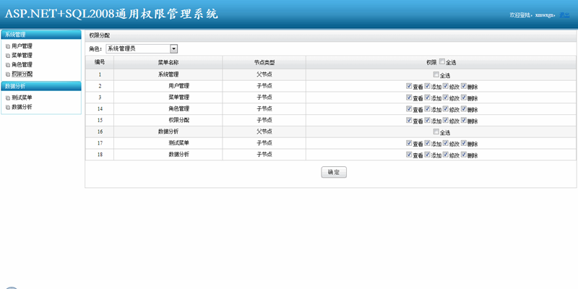Uncheck 查看 for 用户管理 row
Image resolution: width=578 pixels, height=289 pixels.
[409, 86]
